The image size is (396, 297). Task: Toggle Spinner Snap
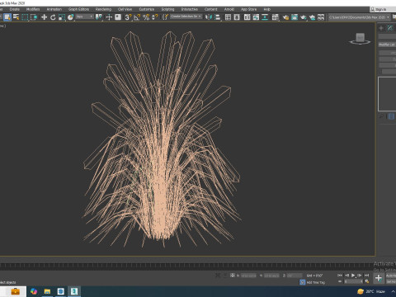click(x=155, y=17)
